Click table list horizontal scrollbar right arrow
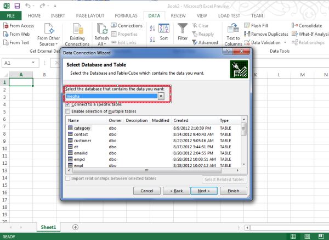Image resolution: width=329 pixels, height=240 pixels. point(237,170)
